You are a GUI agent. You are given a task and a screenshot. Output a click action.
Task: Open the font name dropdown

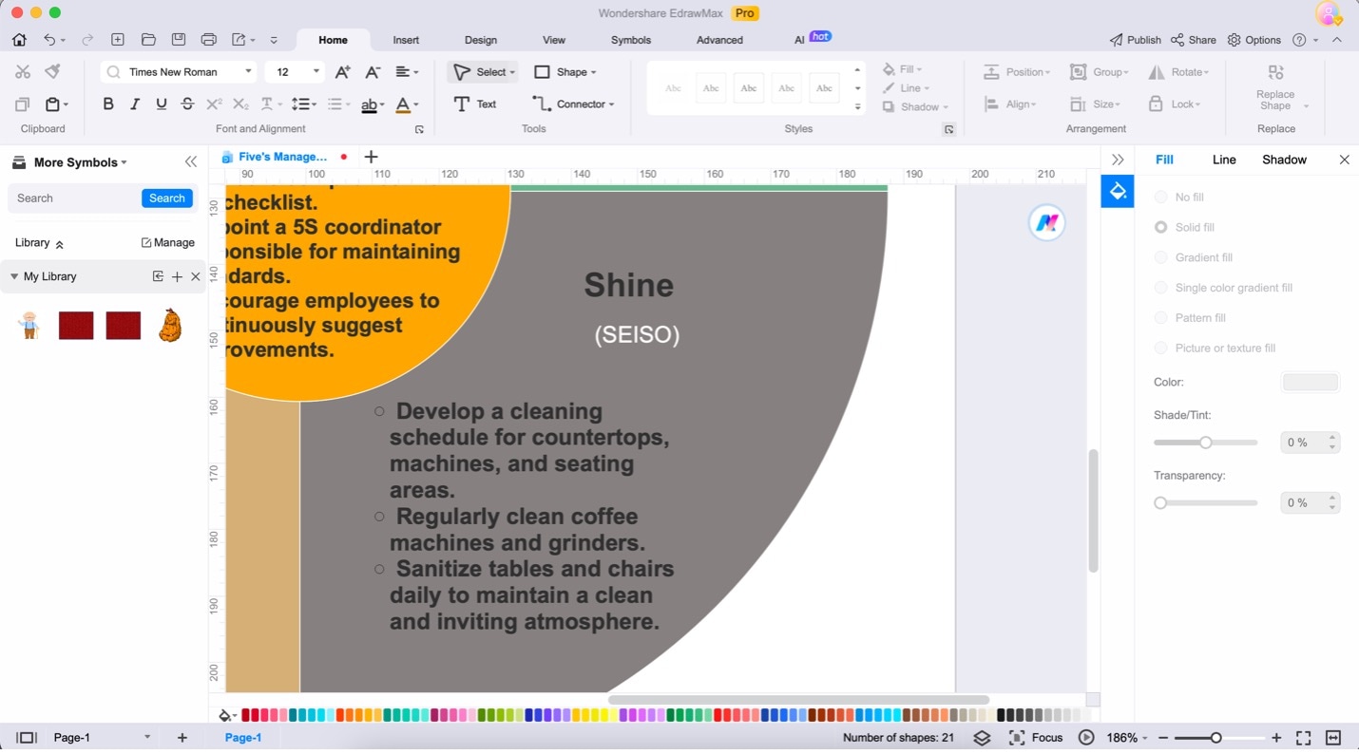point(249,72)
